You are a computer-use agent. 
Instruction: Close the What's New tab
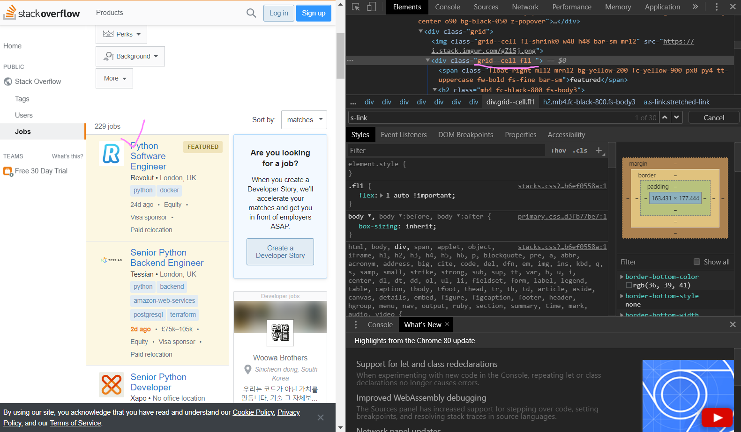pos(447,324)
